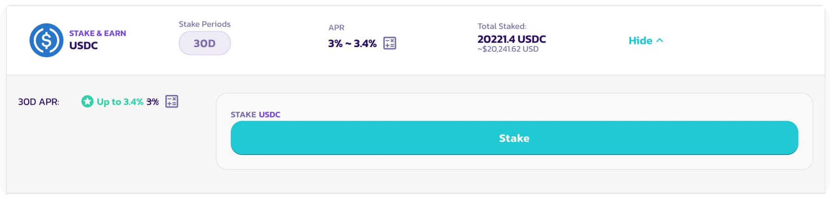Click the Total Staked label
830x202 pixels.
502,26
